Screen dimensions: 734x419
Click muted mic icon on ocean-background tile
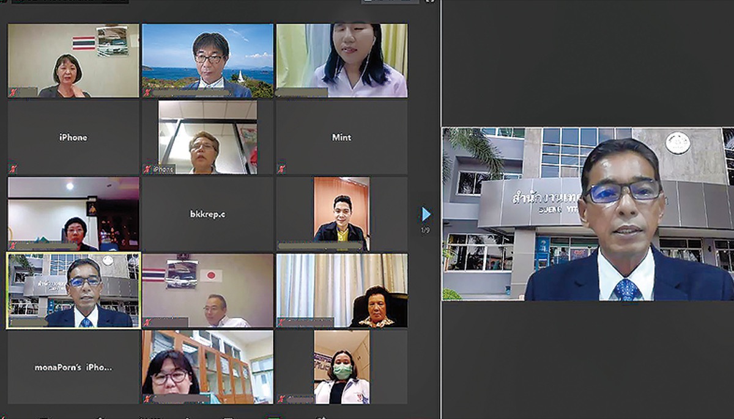147,93
